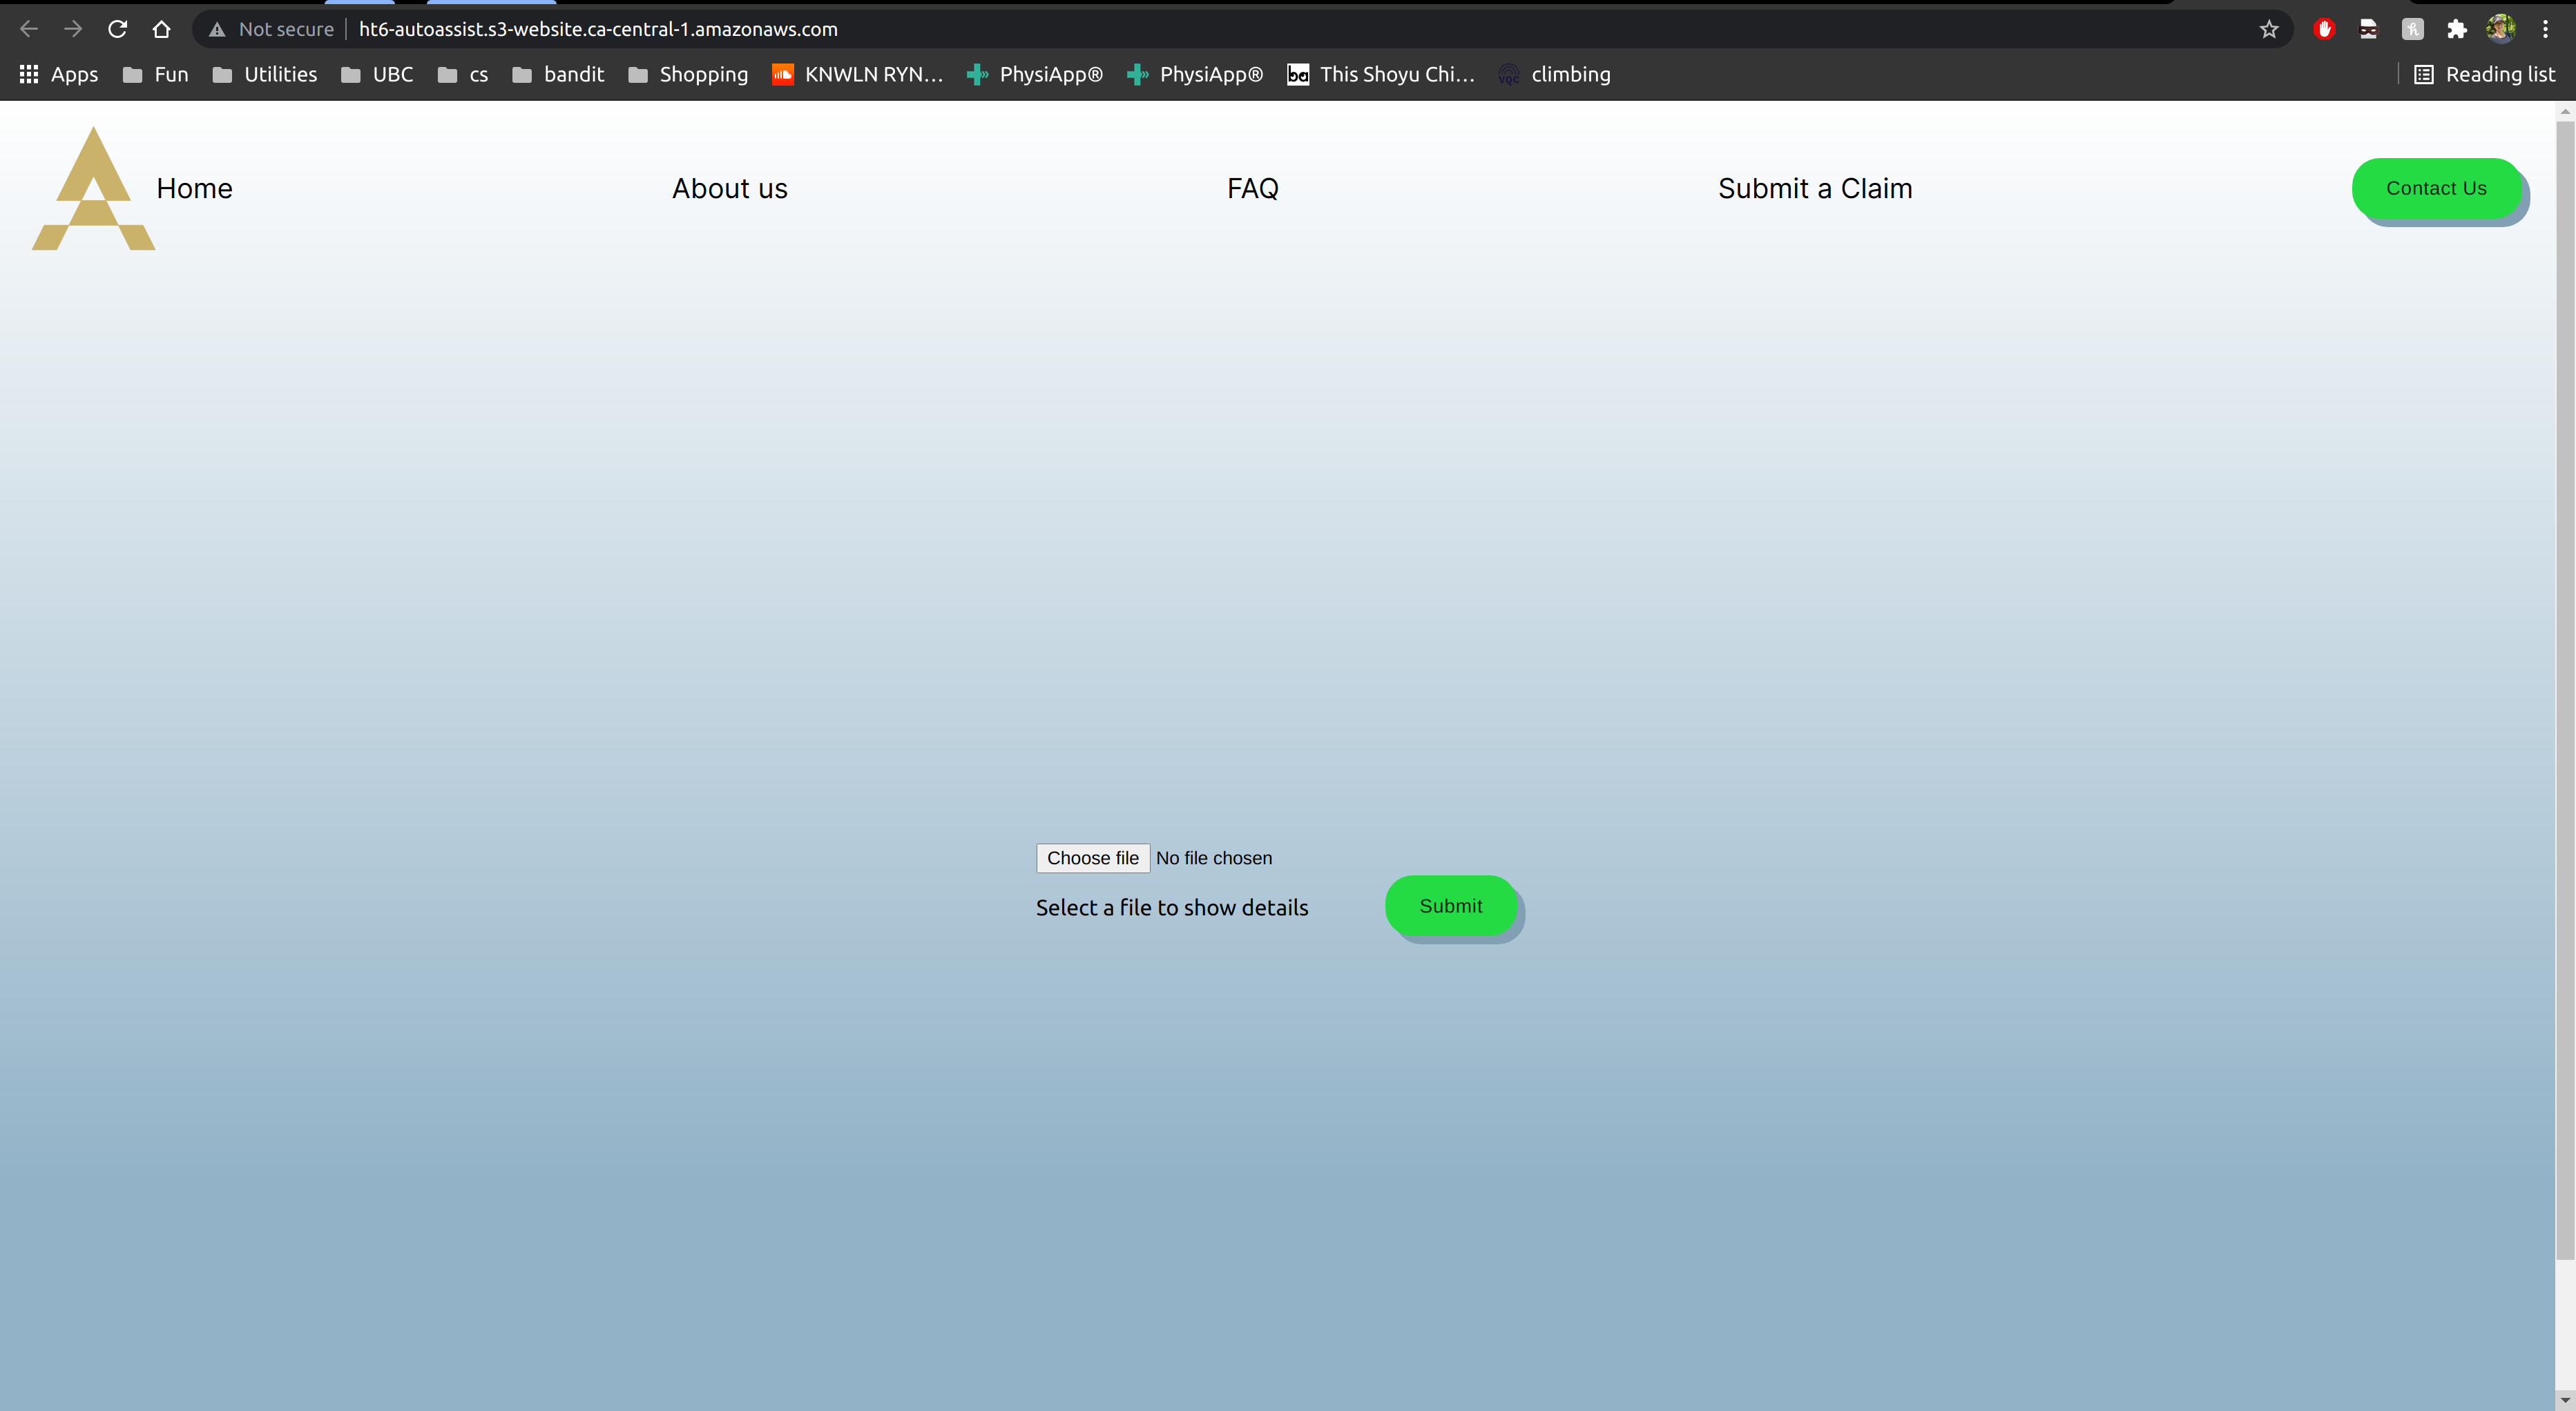
Task: Expand the Utilities bookmarks folder
Action: pyautogui.click(x=265, y=74)
